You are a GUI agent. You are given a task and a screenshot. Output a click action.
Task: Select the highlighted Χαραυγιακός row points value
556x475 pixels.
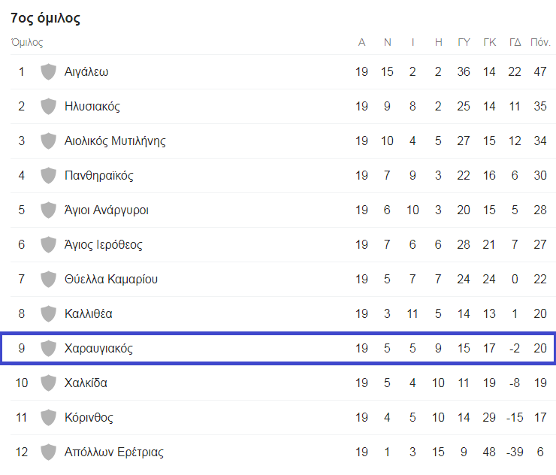[x=540, y=348]
